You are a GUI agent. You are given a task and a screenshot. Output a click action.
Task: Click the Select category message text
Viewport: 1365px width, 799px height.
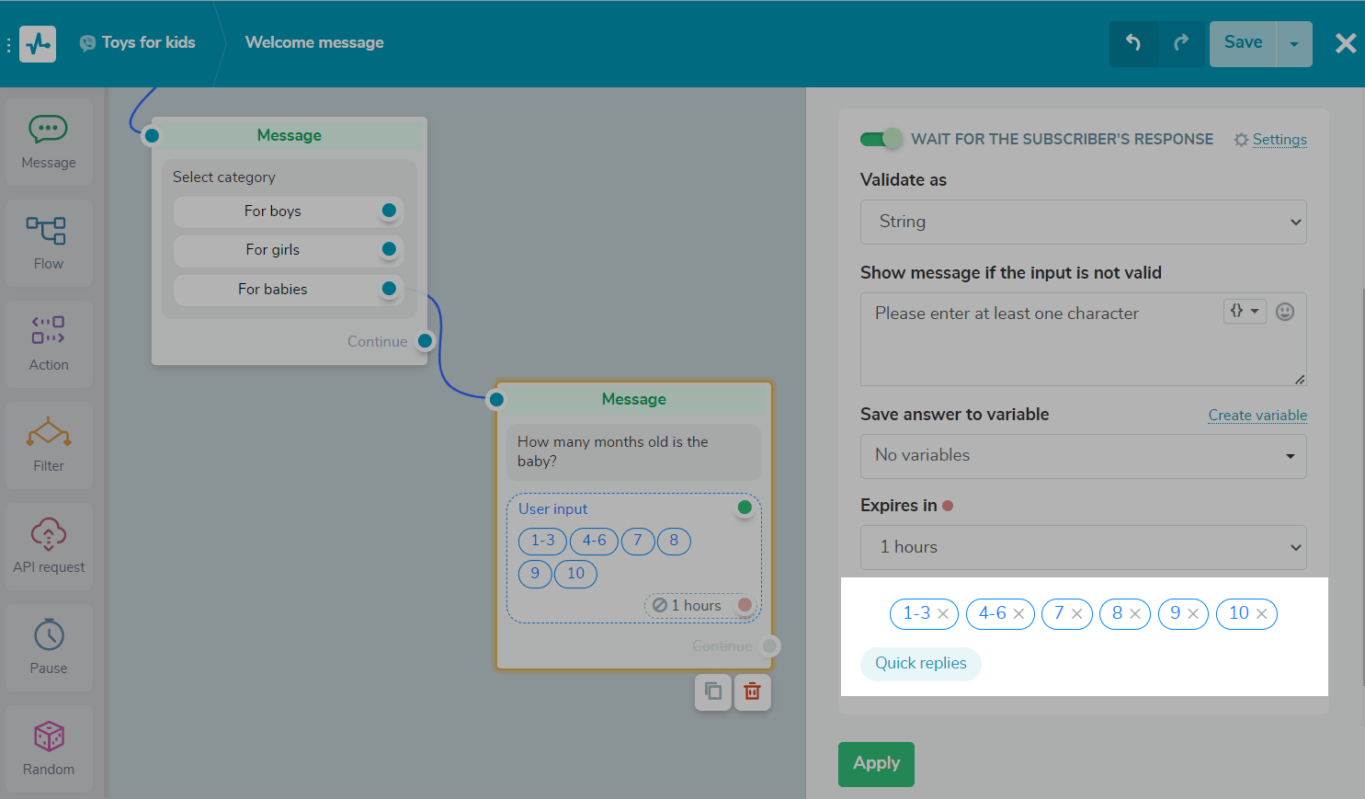224,177
